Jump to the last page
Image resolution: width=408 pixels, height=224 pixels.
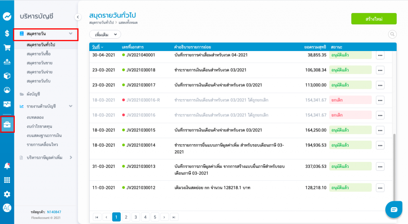(174, 217)
